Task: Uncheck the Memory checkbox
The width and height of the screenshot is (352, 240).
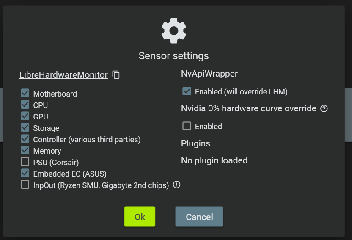Action: point(25,150)
